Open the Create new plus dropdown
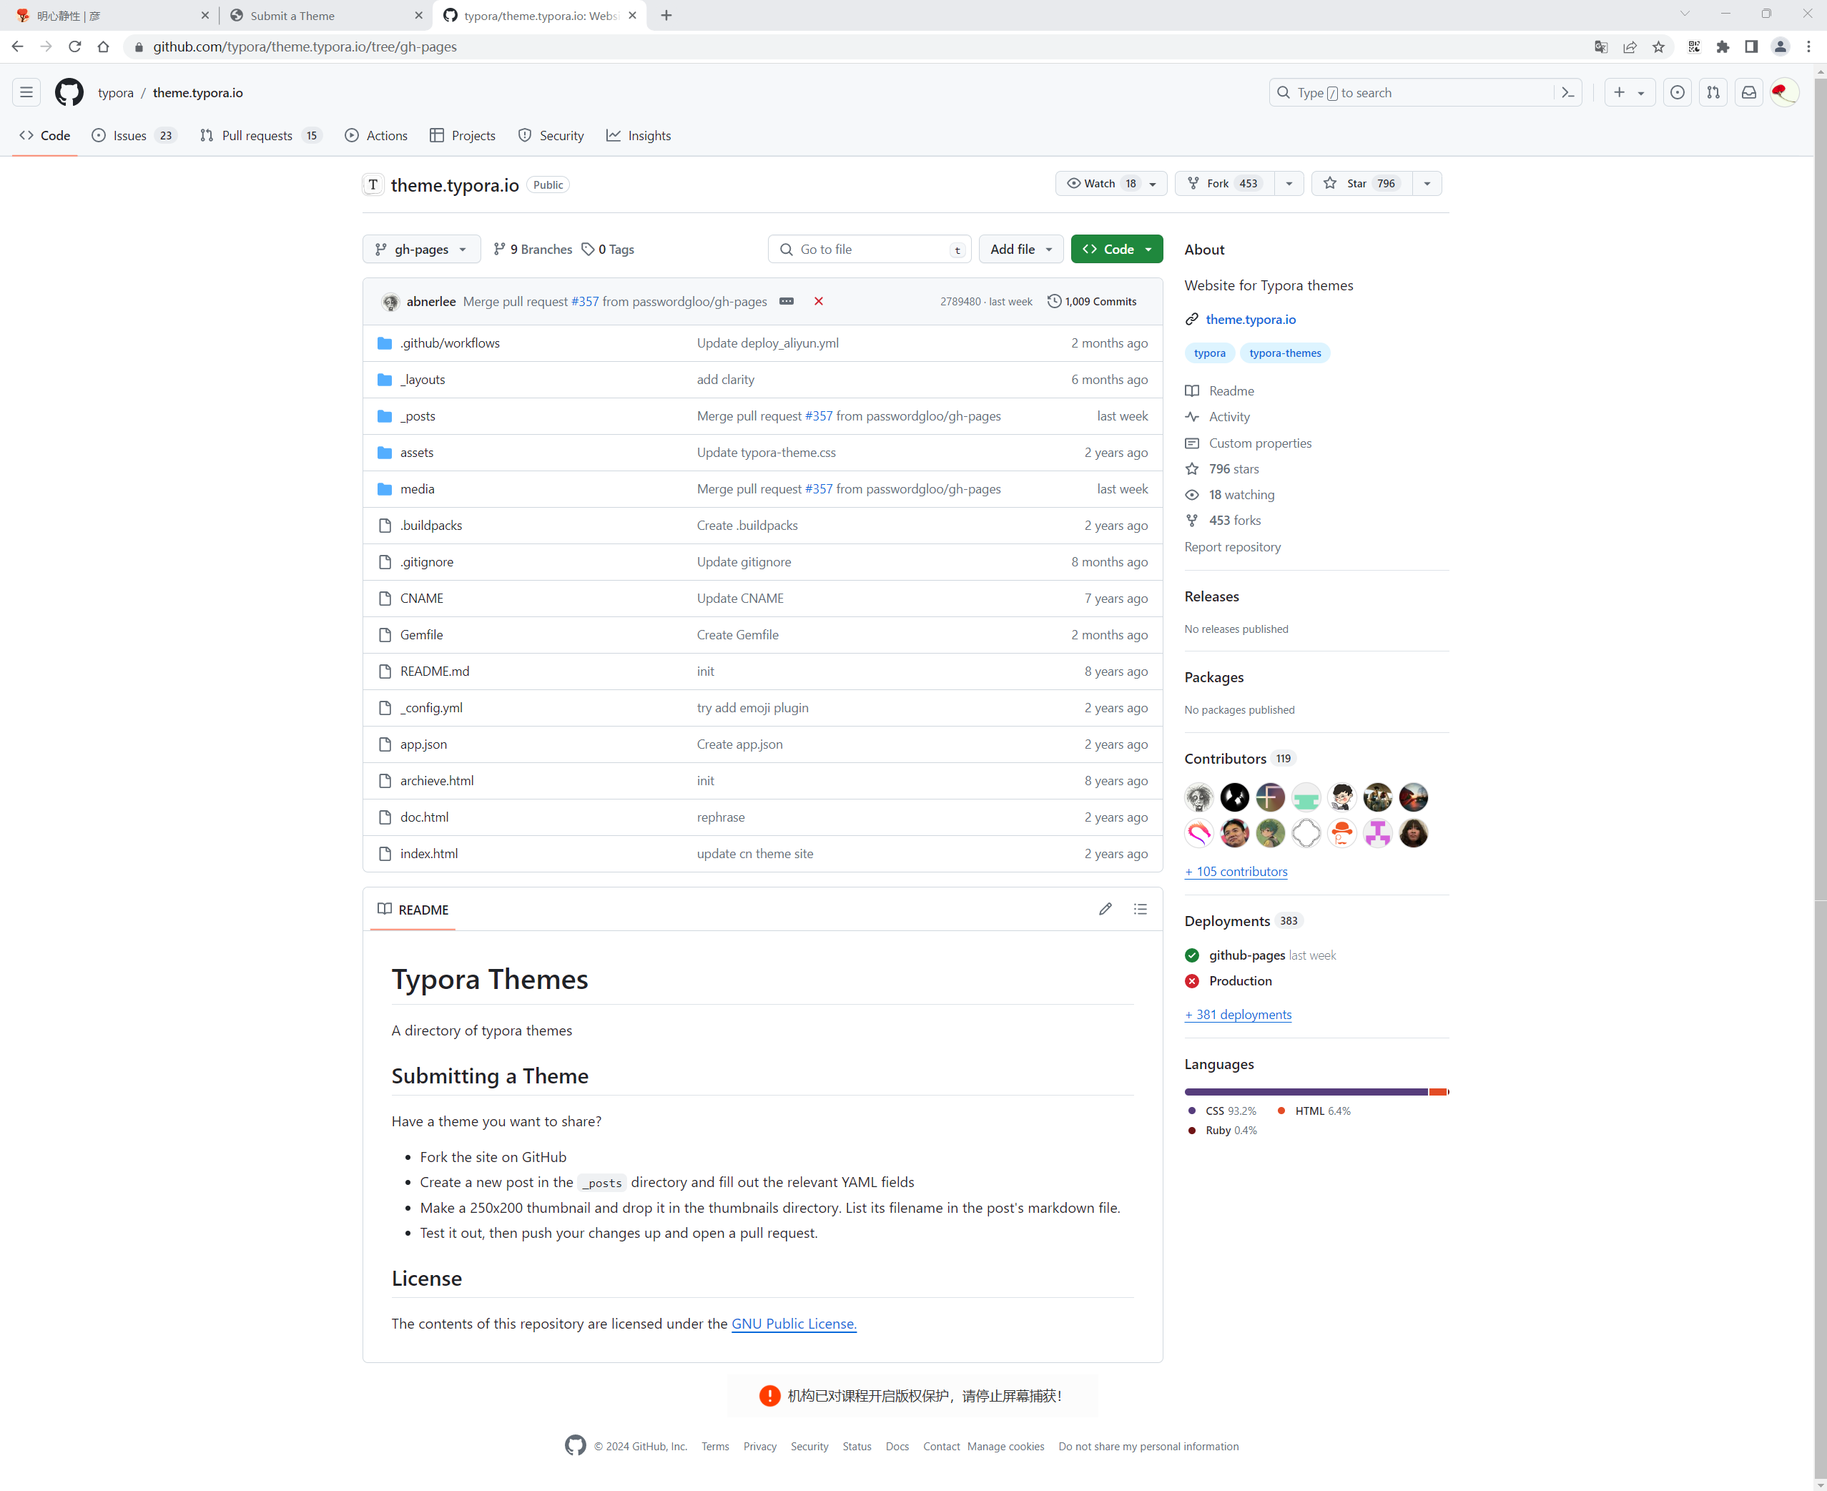 pyautogui.click(x=1629, y=92)
